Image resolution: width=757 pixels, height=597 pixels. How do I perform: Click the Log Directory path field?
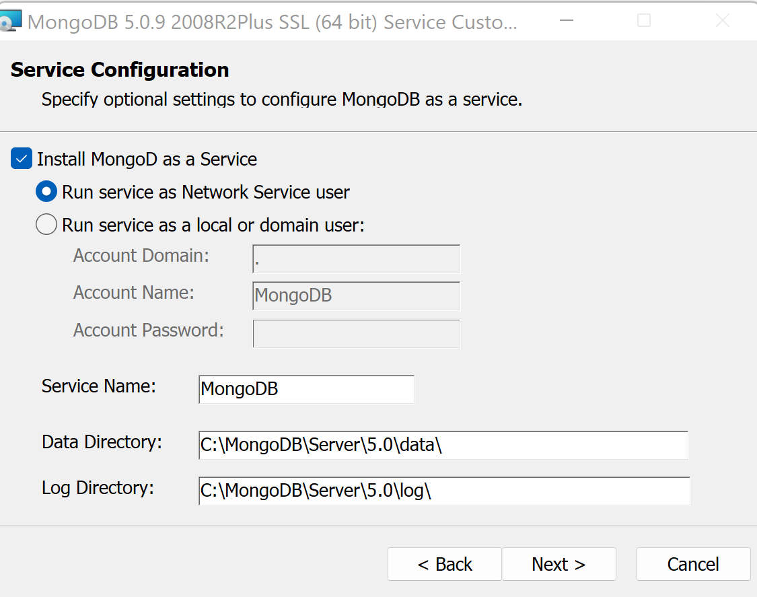point(444,491)
